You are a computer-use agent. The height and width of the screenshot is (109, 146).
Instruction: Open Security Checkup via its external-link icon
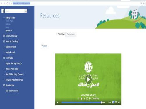tap(4, 41)
